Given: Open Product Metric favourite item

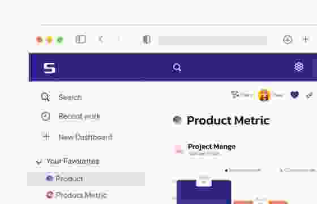Looking at the screenshot, I should coord(76,195).
